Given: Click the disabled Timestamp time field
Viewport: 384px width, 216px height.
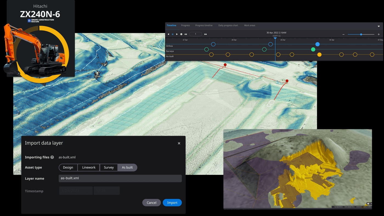Looking at the screenshot, I should (107, 191).
